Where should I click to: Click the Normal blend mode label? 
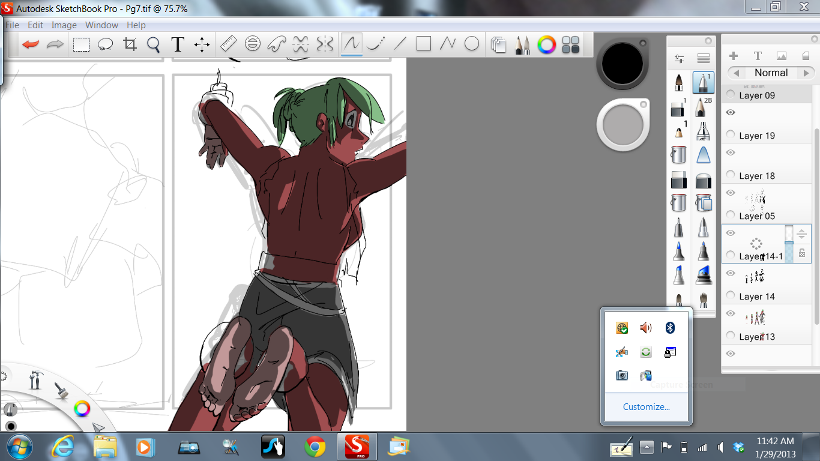tap(771, 73)
